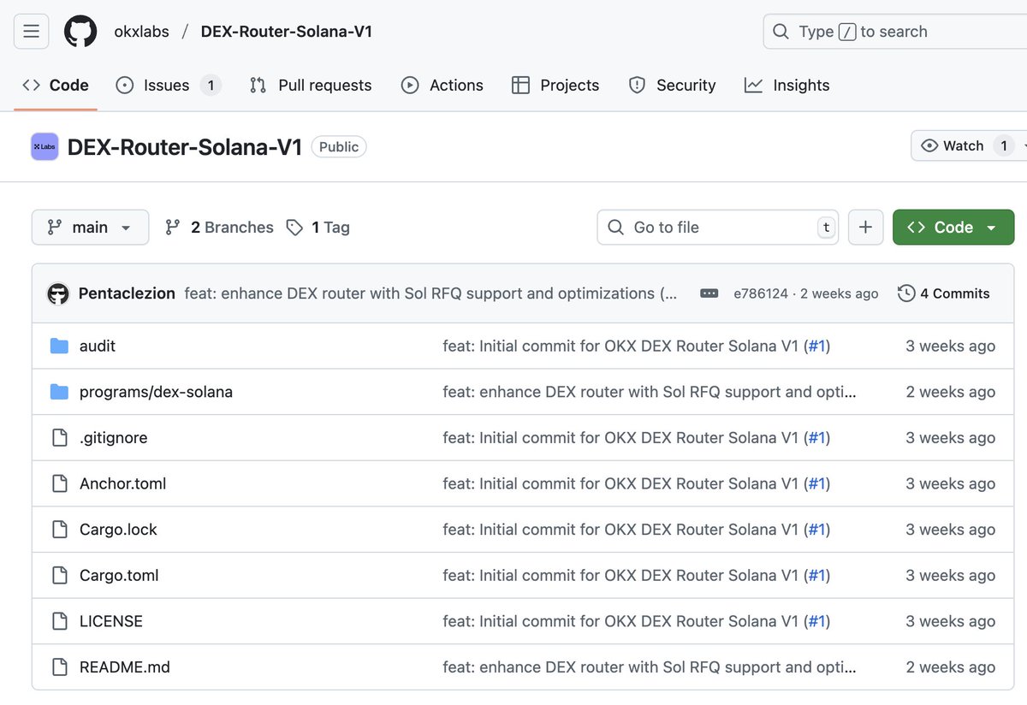Click the Go to file search box

pyautogui.click(x=718, y=227)
